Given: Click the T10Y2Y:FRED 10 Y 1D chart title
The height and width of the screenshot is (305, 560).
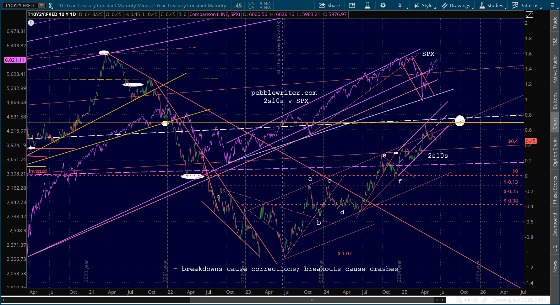Looking at the screenshot, I should pyautogui.click(x=52, y=14).
